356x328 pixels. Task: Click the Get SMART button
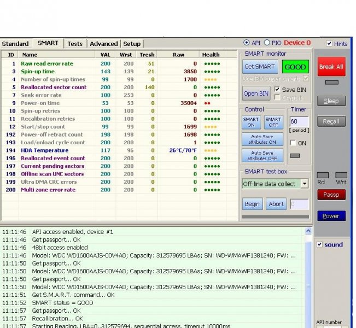point(260,67)
